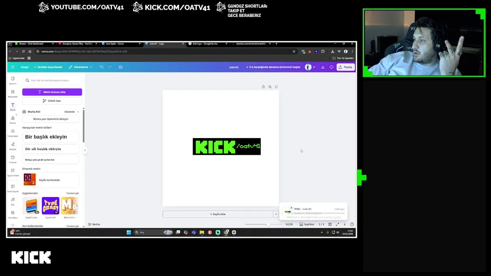491x276 pixels.
Task: Open the Windows Start menu
Action: coord(129,232)
